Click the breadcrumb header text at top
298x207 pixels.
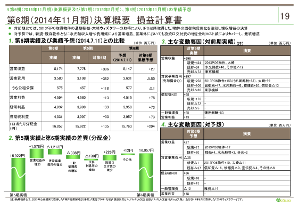click(99, 10)
